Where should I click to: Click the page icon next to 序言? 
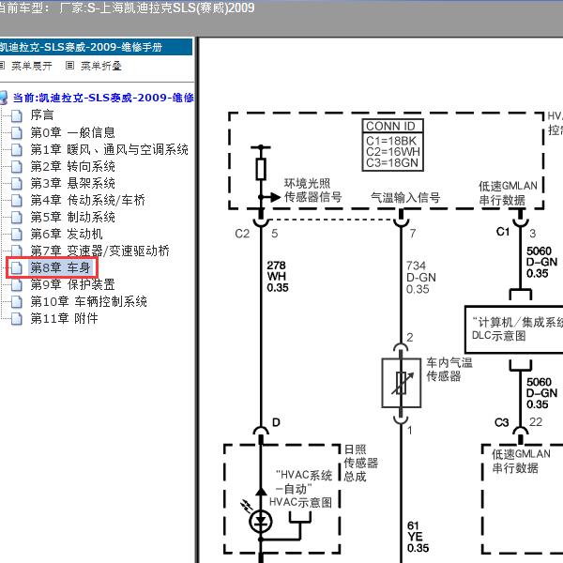click(x=17, y=115)
